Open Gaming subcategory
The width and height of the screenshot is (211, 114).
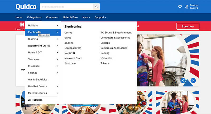coord(105,53)
